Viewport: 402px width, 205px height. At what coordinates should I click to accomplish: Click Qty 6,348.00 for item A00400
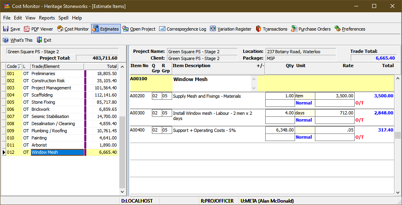(x=280, y=130)
